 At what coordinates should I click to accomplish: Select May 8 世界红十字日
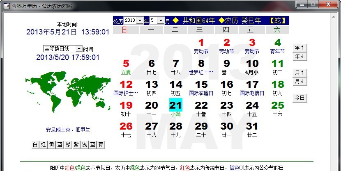(x=201, y=67)
